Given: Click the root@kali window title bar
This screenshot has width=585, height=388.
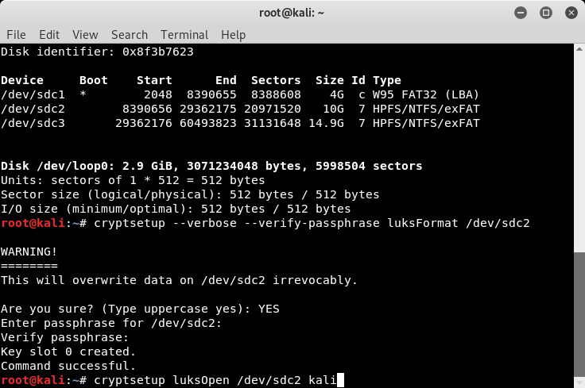Looking at the screenshot, I should (292, 12).
